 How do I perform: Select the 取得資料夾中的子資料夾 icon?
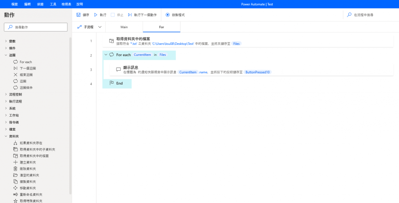point(16,149)
